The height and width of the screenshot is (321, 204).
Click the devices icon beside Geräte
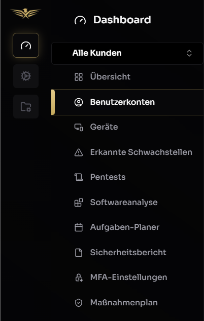tap(79, 127)
